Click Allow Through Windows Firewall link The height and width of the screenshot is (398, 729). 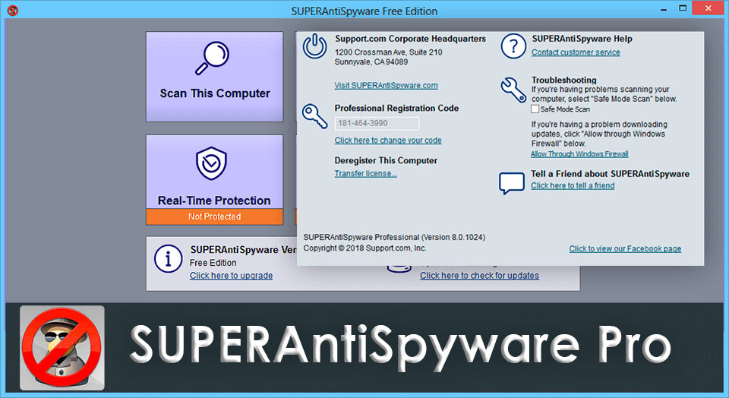coord(579,154)
